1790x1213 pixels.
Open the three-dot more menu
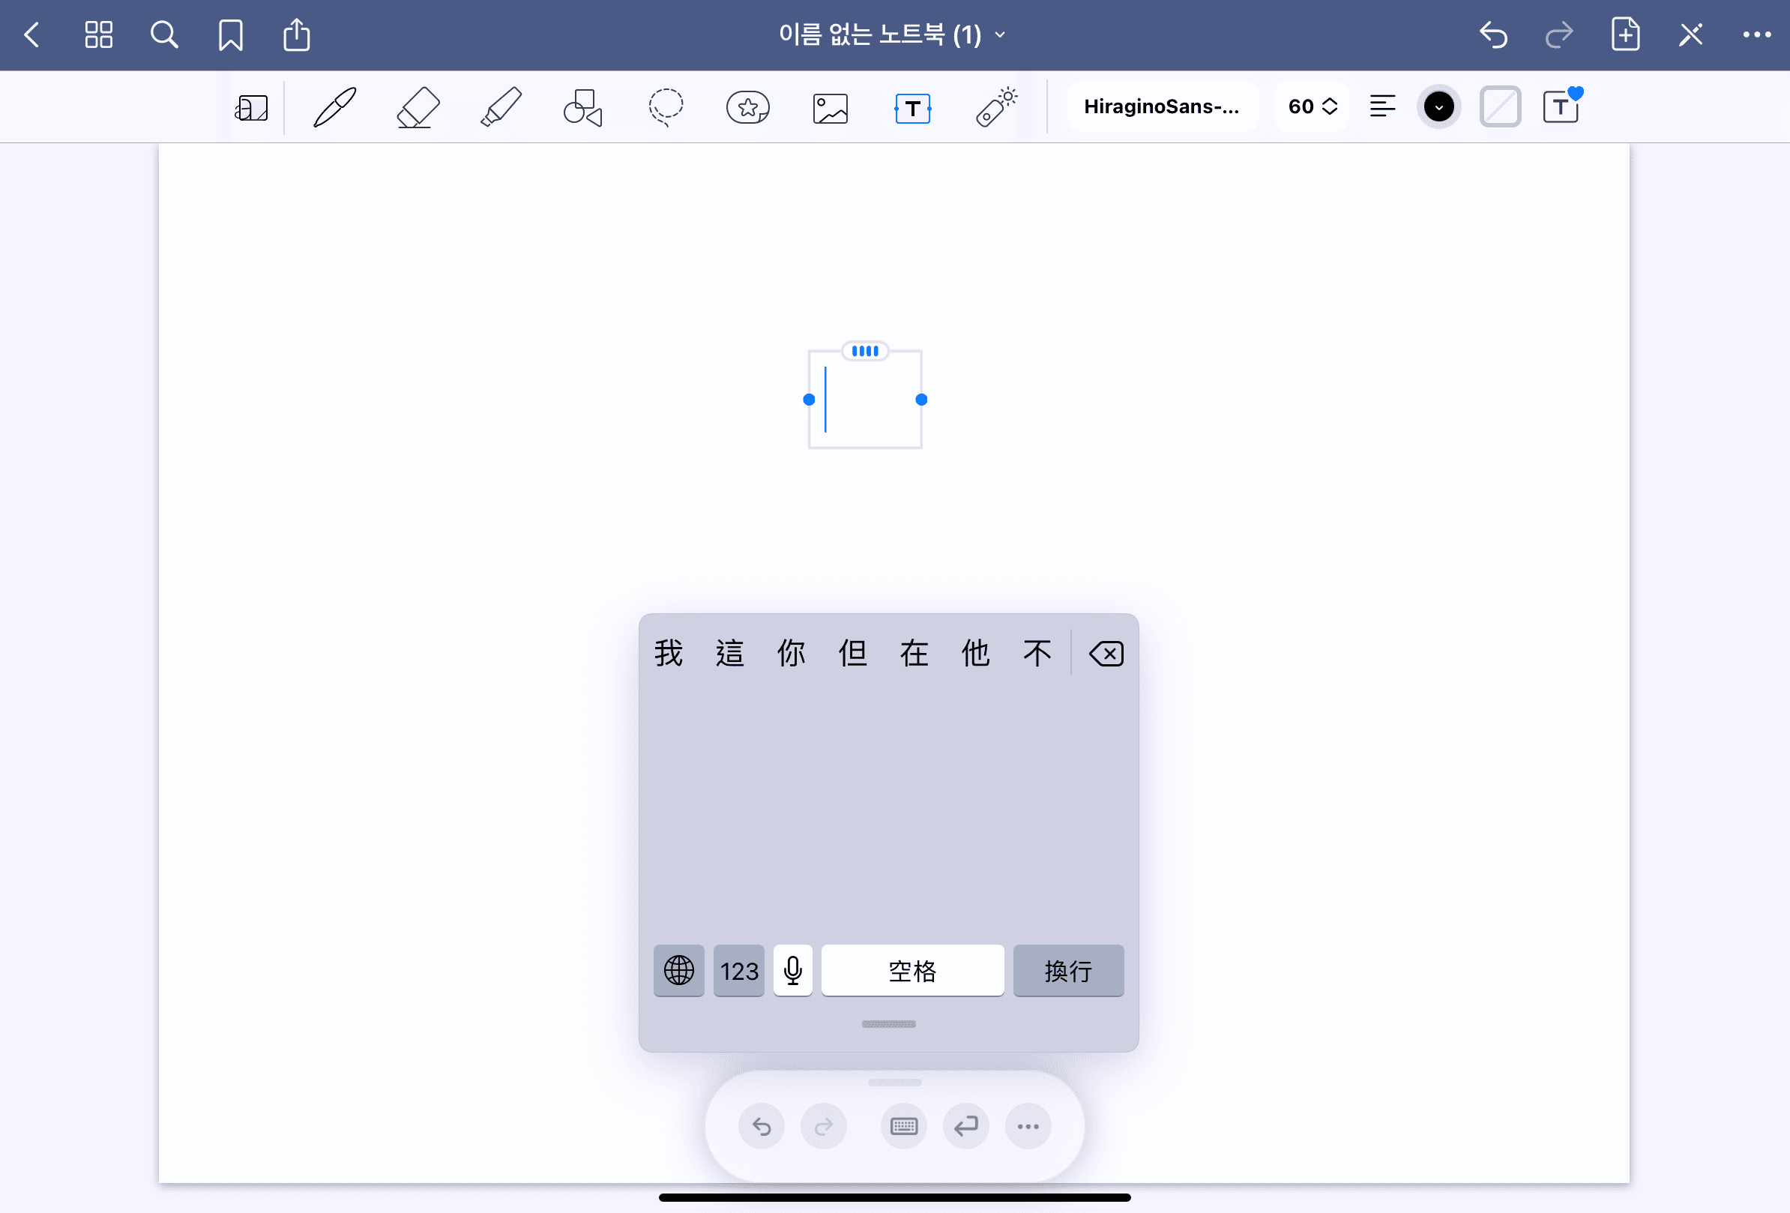pyautogui.click(x=1756, y=35)
